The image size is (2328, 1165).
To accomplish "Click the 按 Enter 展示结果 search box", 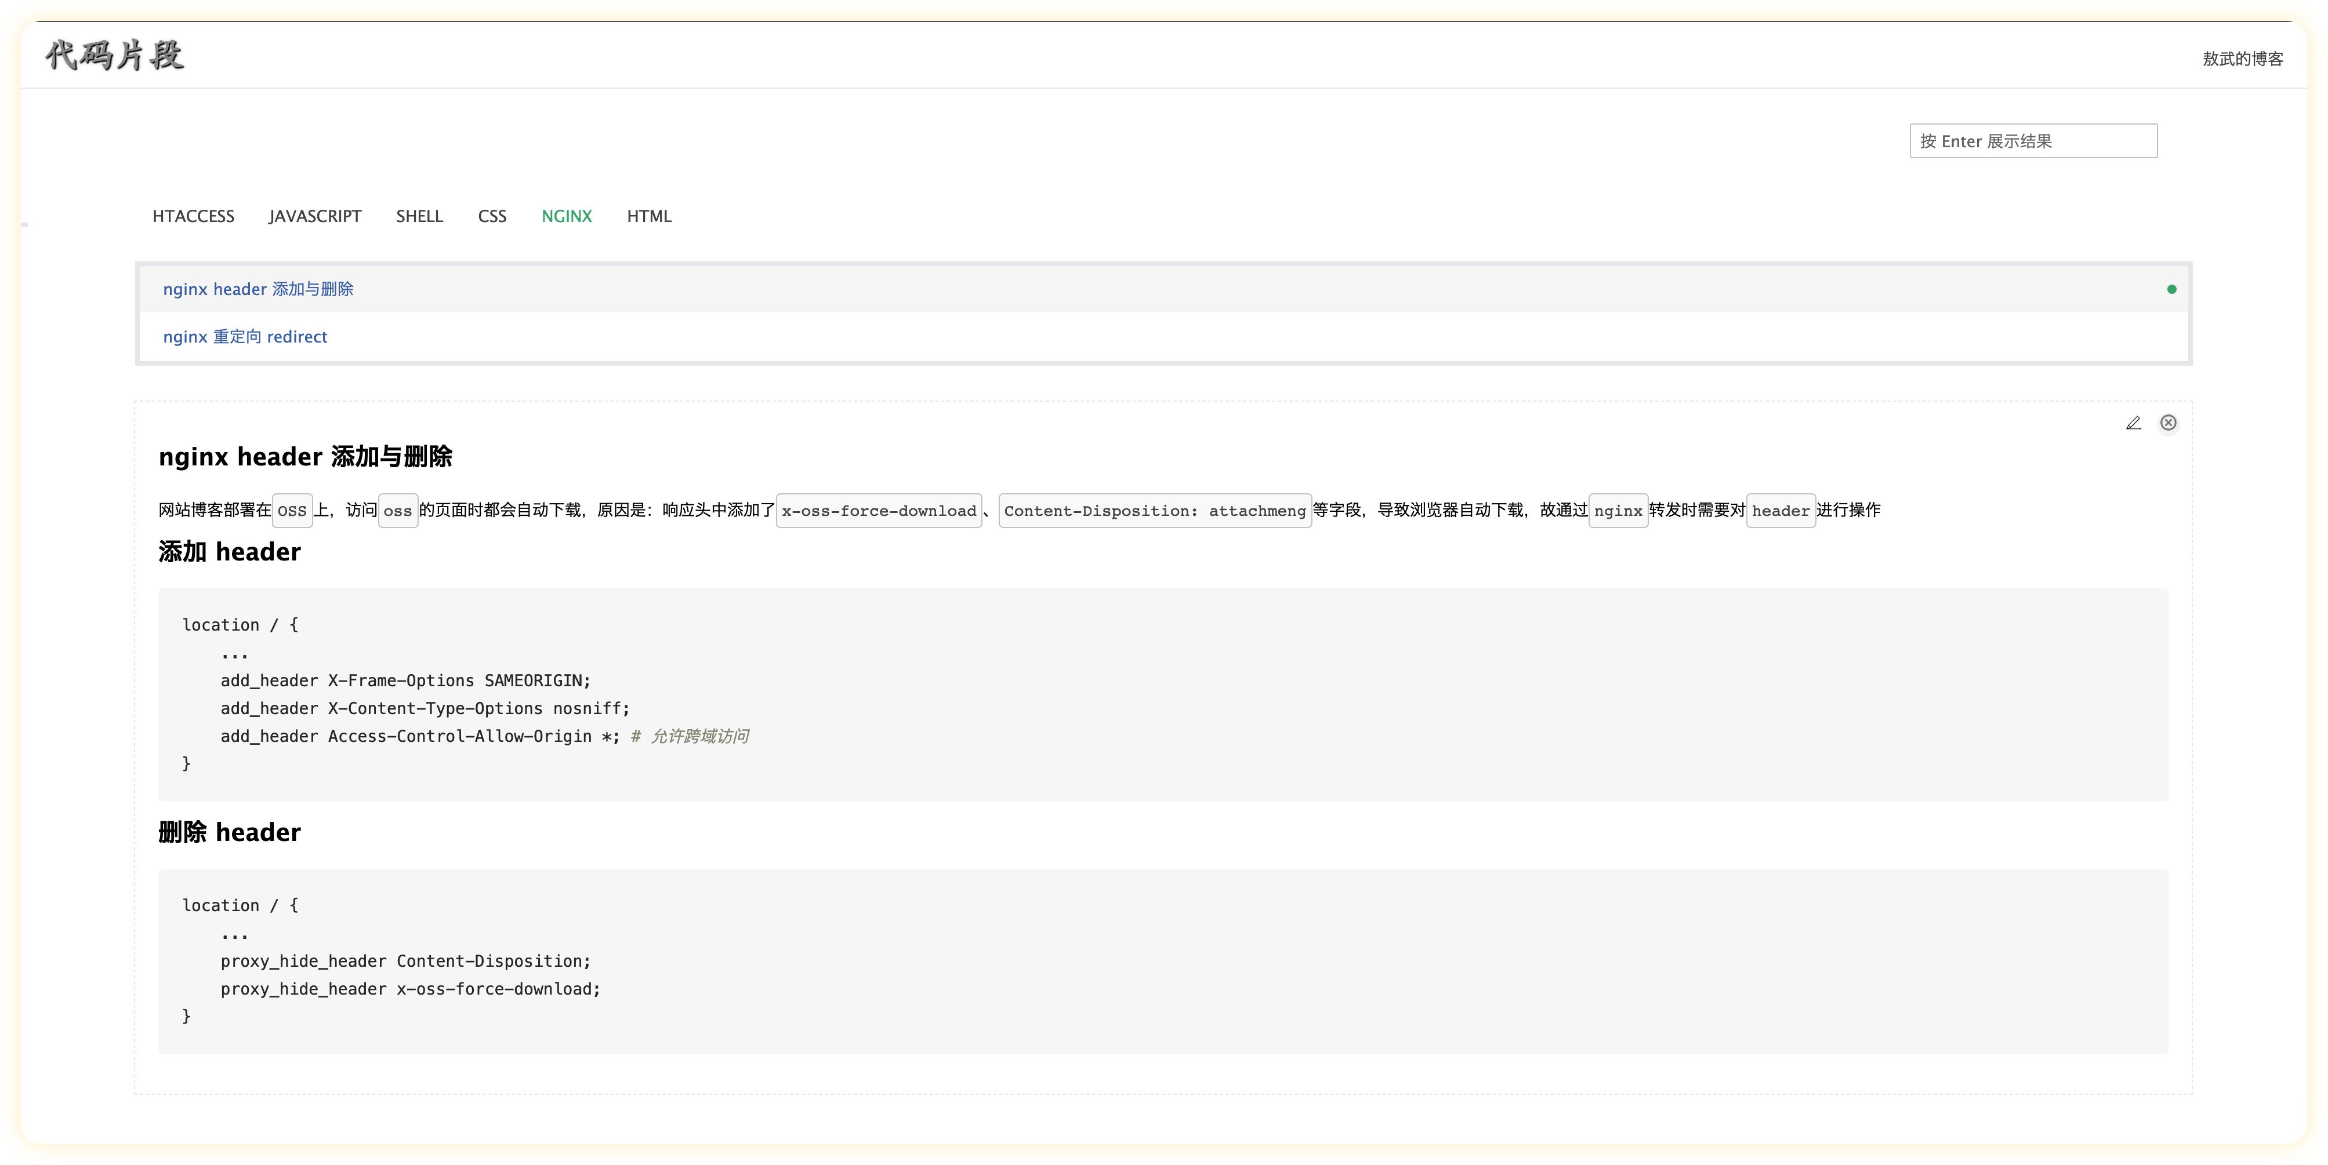I will pyautogui.click(x=2032, y=141).
